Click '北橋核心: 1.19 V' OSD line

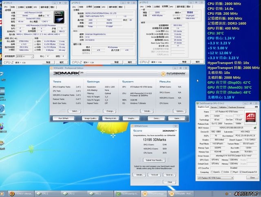point(221,97)
